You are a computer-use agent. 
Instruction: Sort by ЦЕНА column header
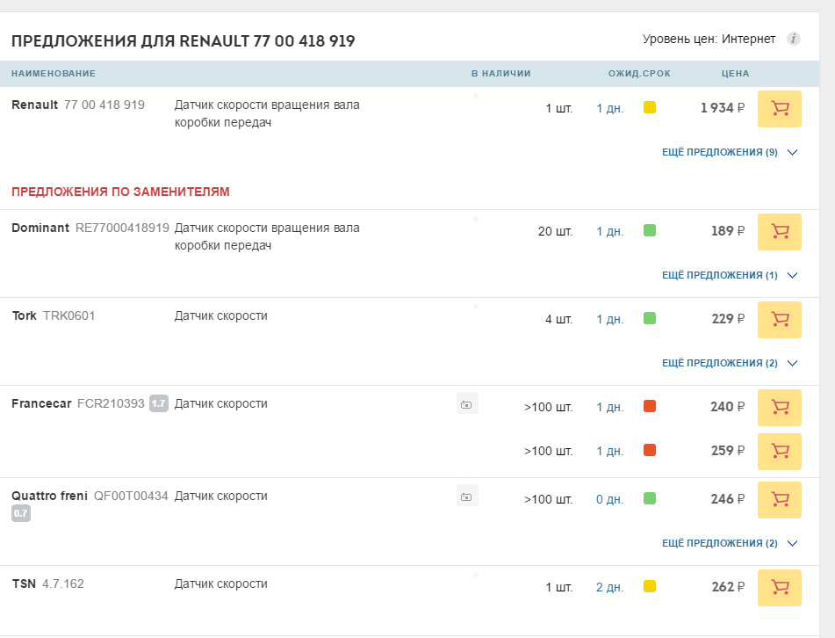click(x=735, y=73)
